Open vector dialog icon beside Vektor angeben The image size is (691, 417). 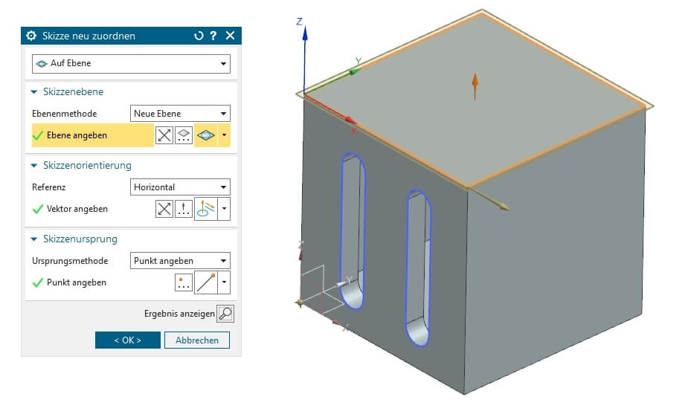point(184,209)
